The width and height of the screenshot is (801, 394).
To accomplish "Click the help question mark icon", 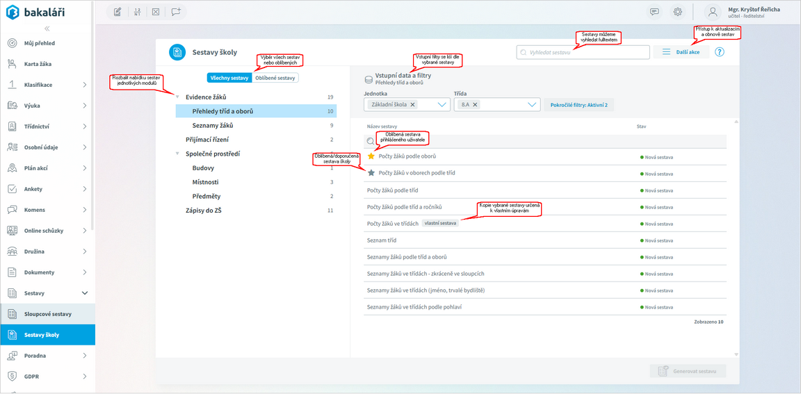I will point(720,52).
